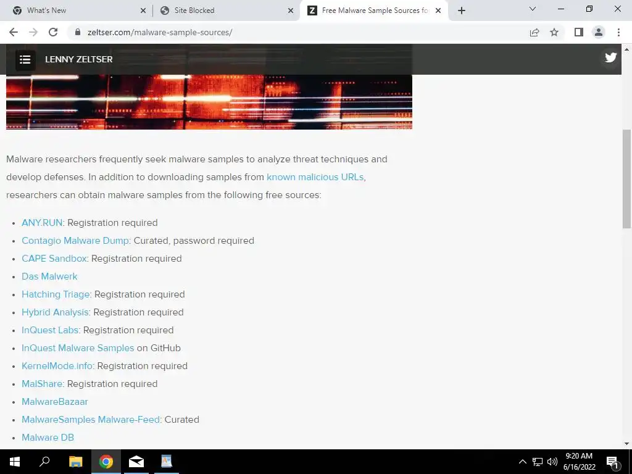Open the Hatching Triage link

click(56, 294)
